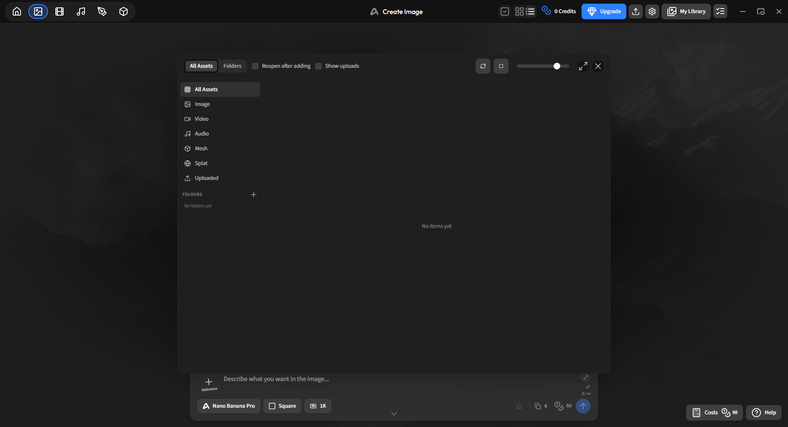Toggle Reopen after adding checkbox
Screen dimensions: 788x427
[x=255, y=66]
